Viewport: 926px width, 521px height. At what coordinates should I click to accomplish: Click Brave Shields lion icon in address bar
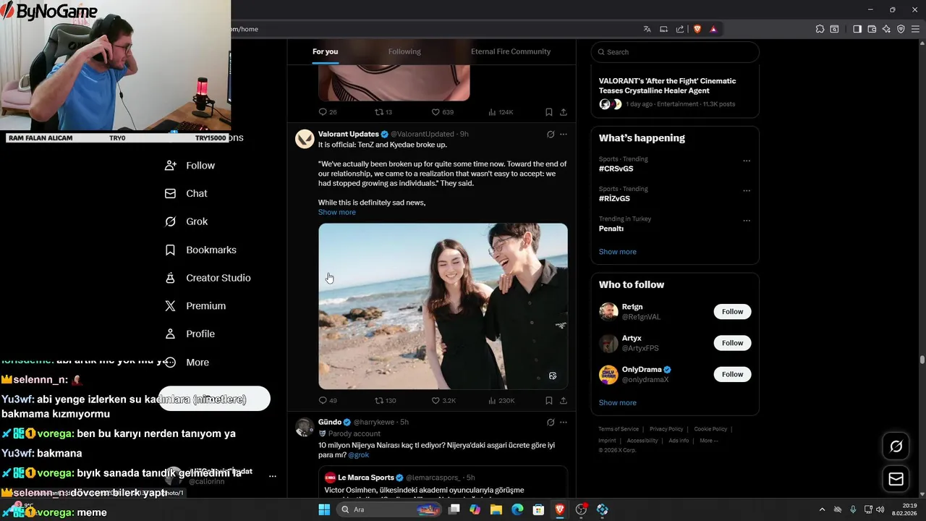click(697, 29)
